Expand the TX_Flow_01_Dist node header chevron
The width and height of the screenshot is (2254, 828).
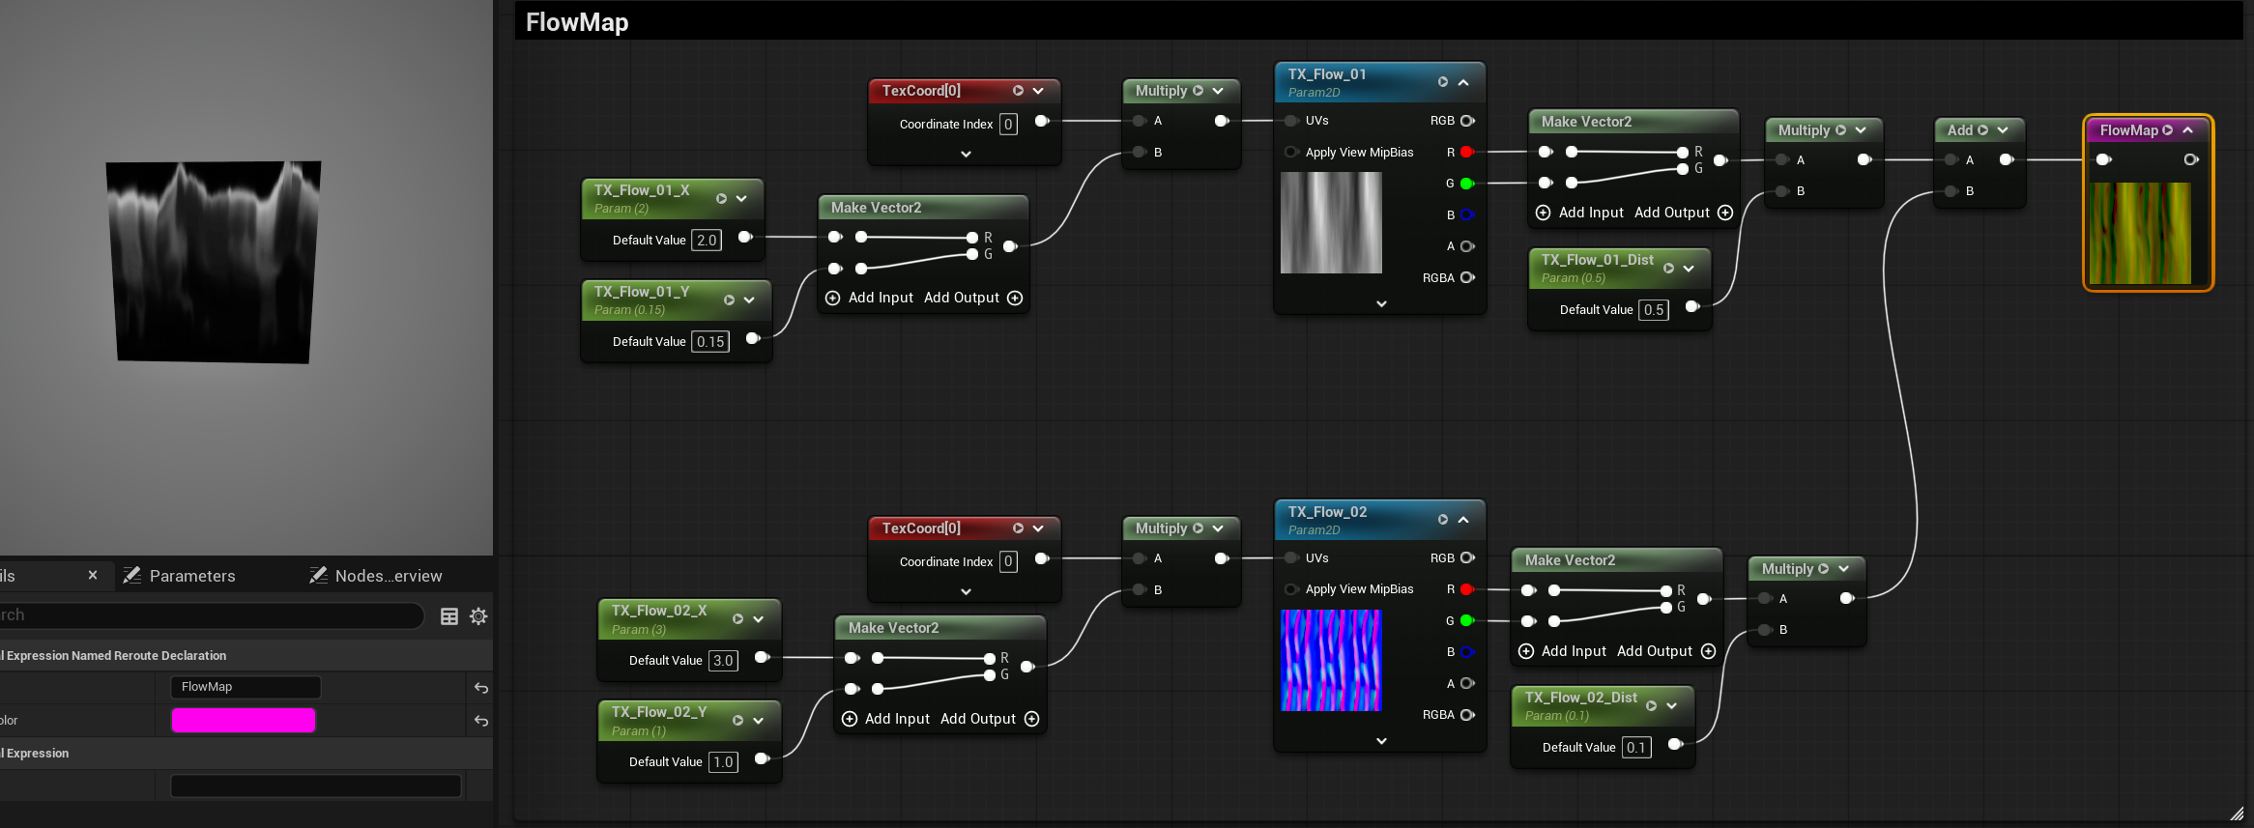pos(1689,269)
